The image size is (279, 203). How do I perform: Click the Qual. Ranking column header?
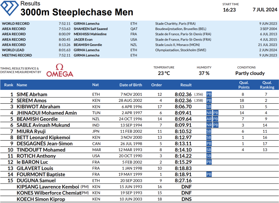click(267, 85)
